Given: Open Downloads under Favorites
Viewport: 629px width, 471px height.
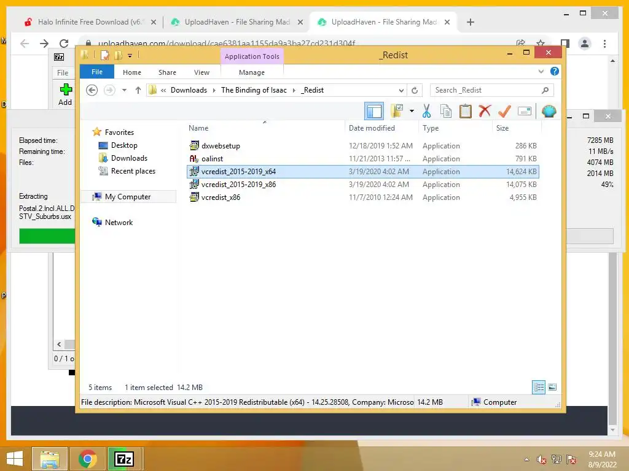Looking at the screenshot, I should tap(129, 158).
